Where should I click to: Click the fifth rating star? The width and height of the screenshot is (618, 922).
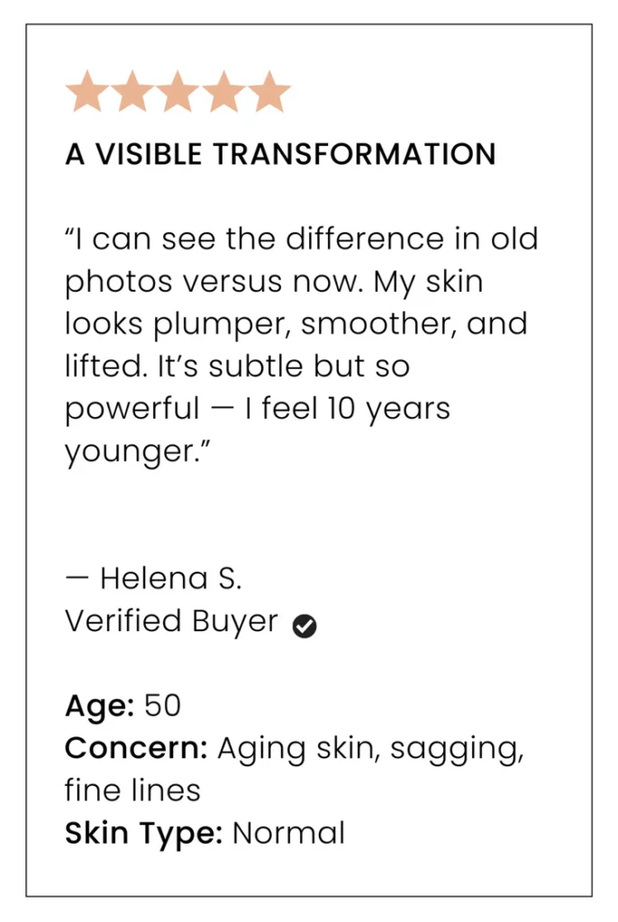pyautogui.click(x=268, y=92)
